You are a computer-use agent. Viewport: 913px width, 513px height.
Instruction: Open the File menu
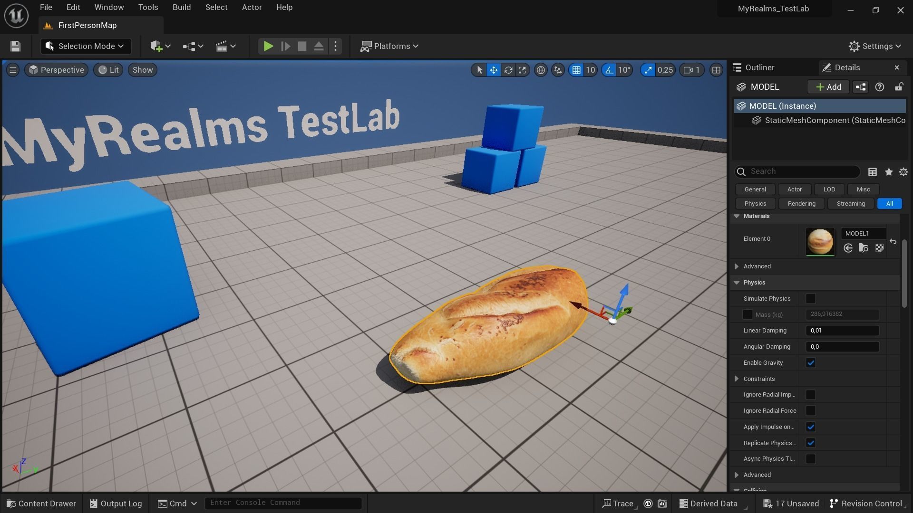[x=46, y=7]
